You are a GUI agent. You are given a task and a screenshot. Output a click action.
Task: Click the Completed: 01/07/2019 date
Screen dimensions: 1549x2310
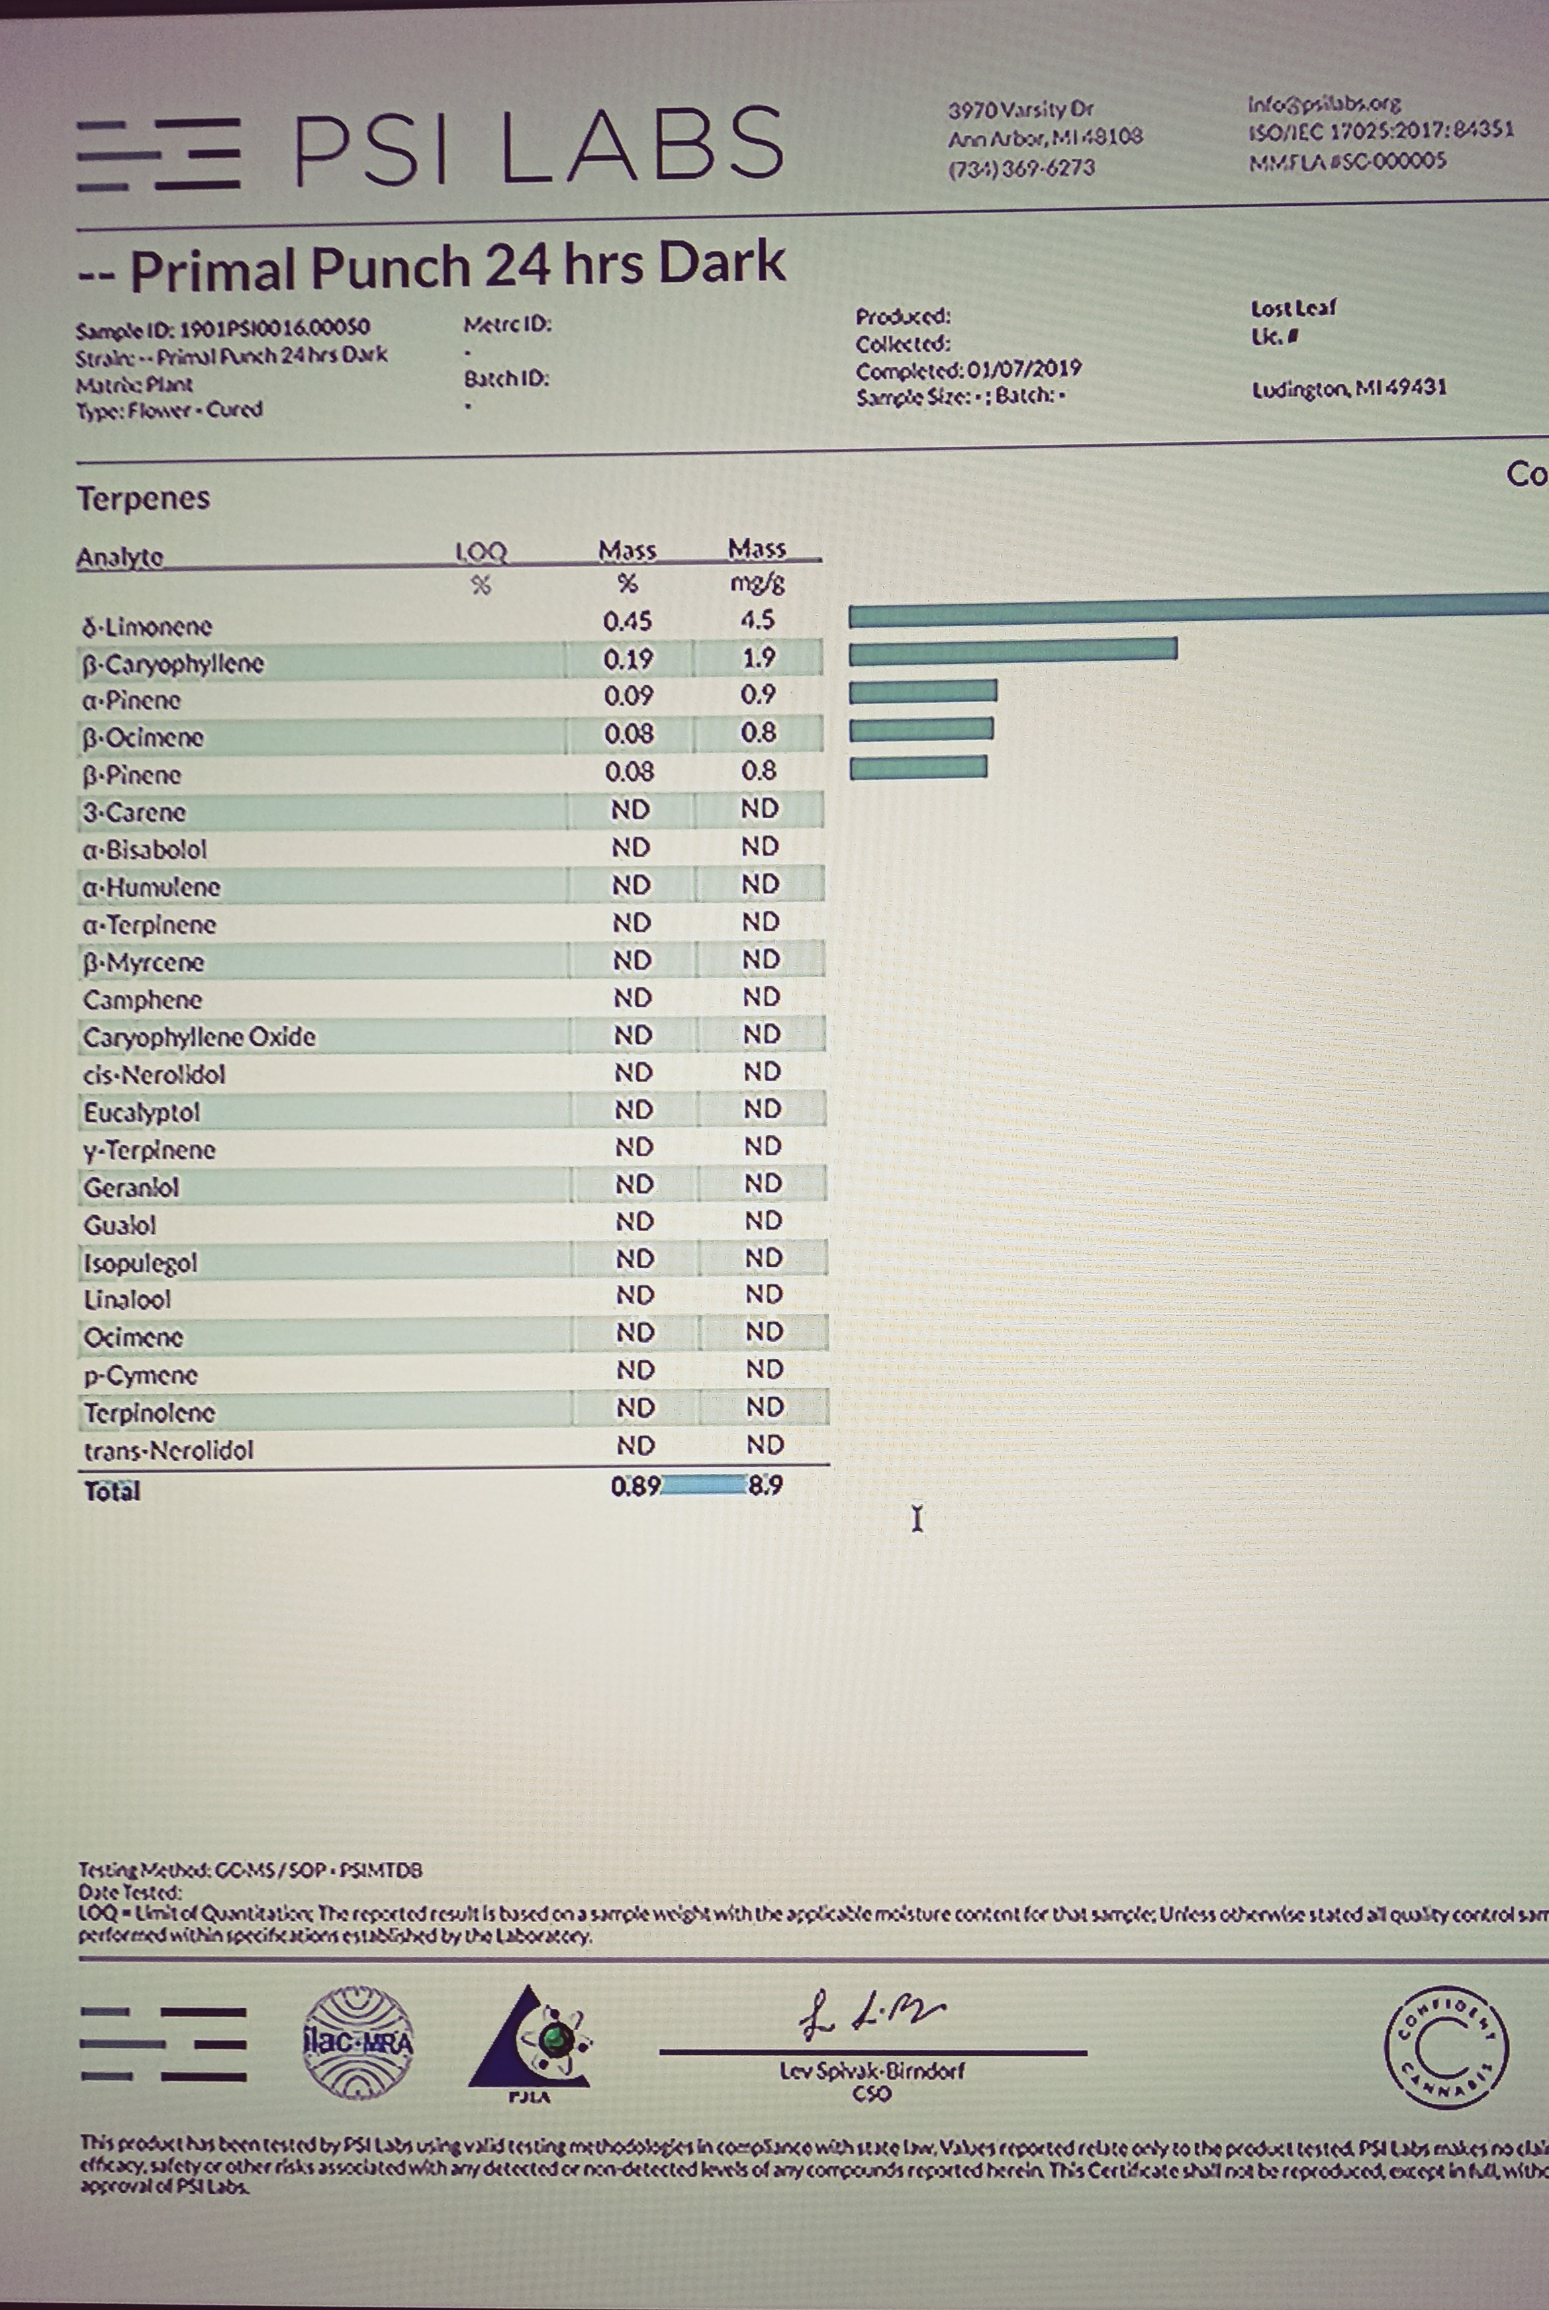(x=968, y=371)
